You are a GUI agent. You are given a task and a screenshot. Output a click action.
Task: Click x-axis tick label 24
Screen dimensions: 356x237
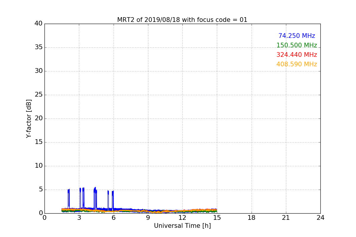pos(320,218)
